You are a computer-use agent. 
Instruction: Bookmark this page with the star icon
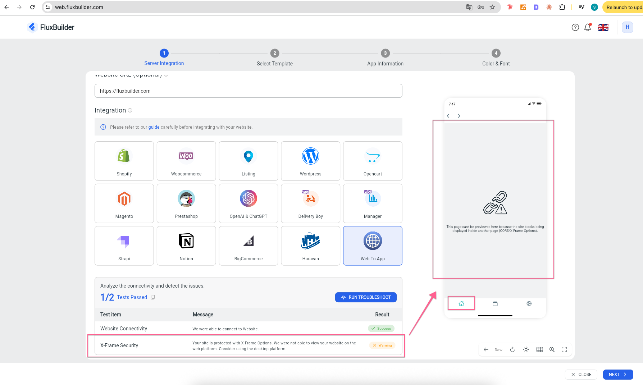coord(492,7)
